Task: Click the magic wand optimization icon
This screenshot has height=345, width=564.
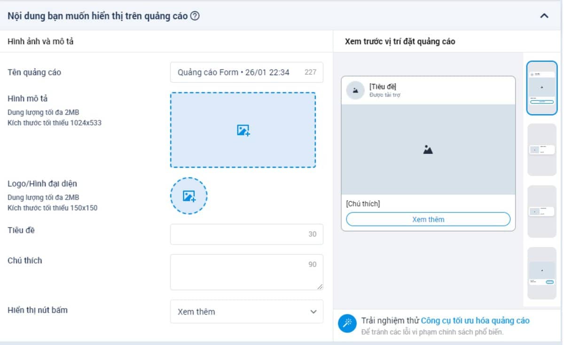Action: (x=347, y=323)
